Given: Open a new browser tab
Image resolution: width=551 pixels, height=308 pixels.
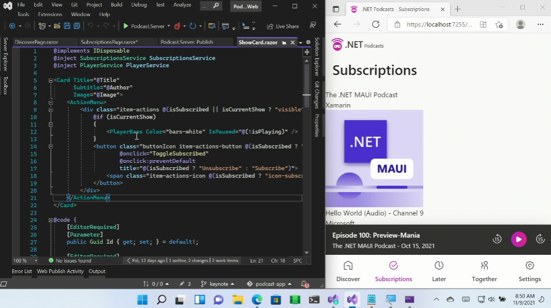Looking at the screenshot, I should coord(457,9).
